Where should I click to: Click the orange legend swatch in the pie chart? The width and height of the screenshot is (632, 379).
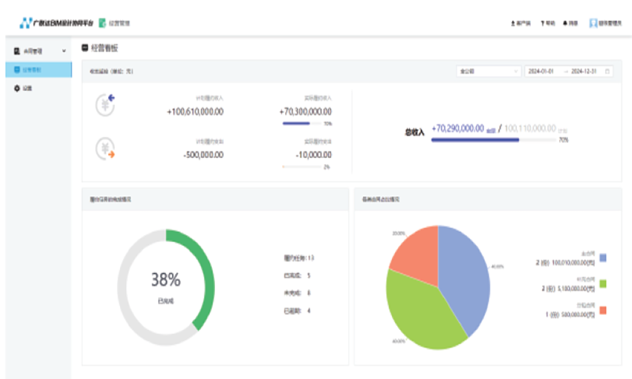click(603, 310)
